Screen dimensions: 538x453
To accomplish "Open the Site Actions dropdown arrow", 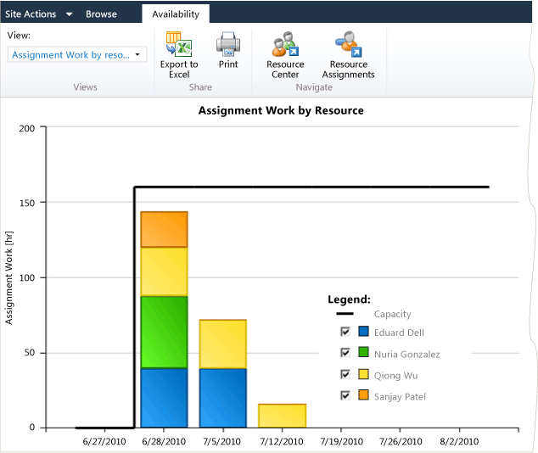I will (x=69, y=14).
